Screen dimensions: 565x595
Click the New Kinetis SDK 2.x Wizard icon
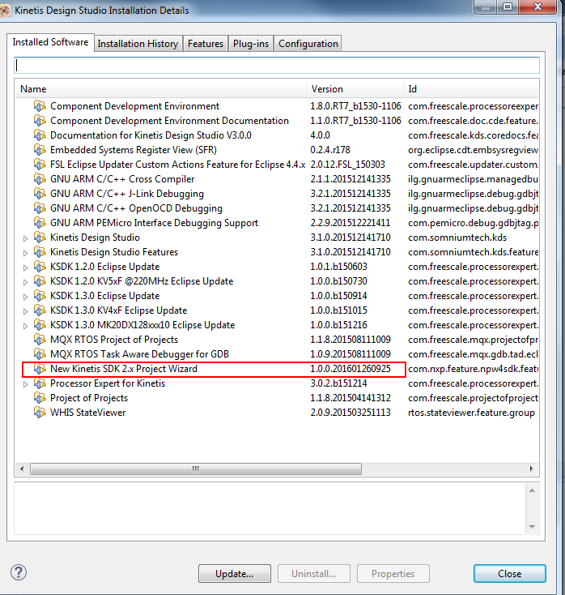(40, 369)
